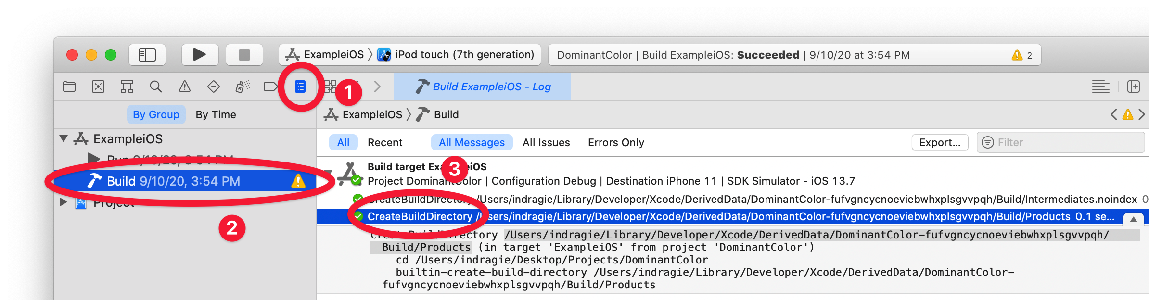Select the Report navigator icon

(300, 87)
